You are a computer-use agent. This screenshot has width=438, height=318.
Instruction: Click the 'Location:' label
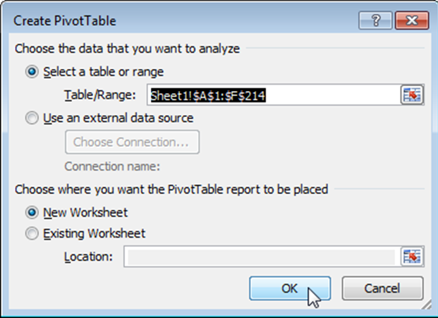[88, 257]
